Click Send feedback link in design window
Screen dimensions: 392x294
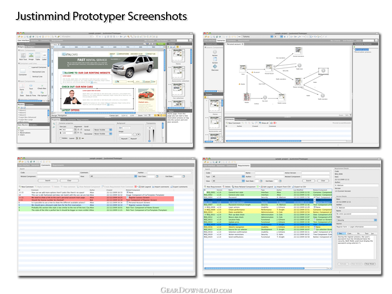162,40
